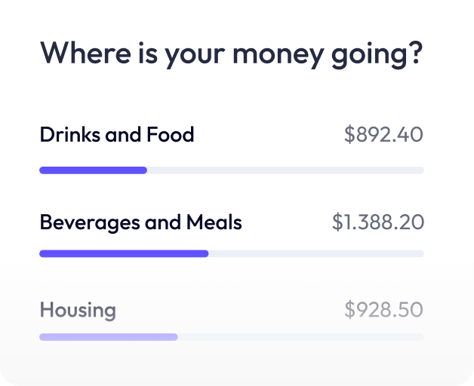Click the filled part of Housing progress bar
Viewport: 474px width, 386px height.
108,337
